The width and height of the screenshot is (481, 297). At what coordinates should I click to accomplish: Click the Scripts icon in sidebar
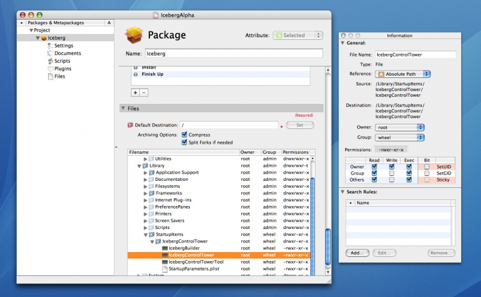50,61
